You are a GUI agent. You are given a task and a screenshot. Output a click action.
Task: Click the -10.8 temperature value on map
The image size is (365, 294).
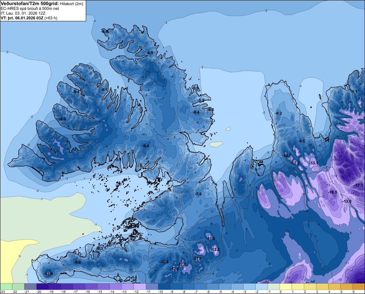point(164,262)
